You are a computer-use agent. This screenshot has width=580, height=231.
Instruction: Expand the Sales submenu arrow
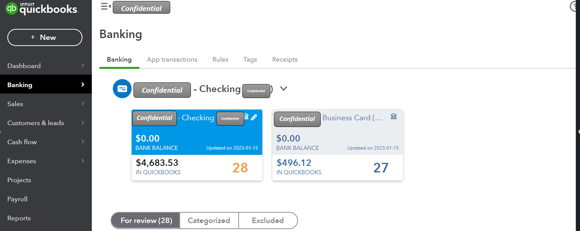coord(83,104)
